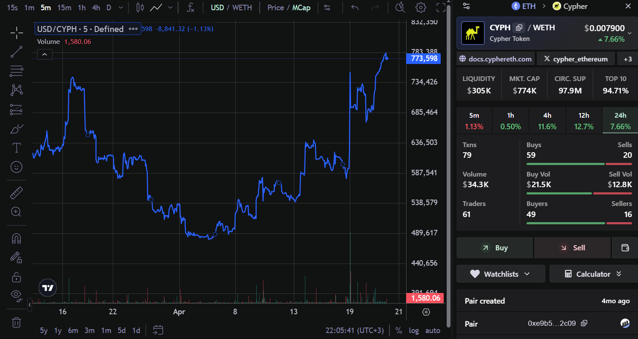The height and width of the screenshot is (339, 638).
Task: Open the Watchlists dropdown
Action: pyautogui.click(x=501, y=274)
